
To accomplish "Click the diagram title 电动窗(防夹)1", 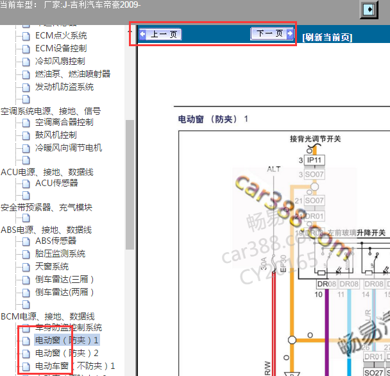I will [213, 119].
